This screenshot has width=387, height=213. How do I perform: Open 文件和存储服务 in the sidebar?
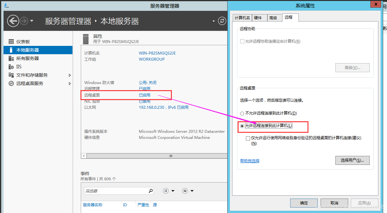(x=32, y=75)
